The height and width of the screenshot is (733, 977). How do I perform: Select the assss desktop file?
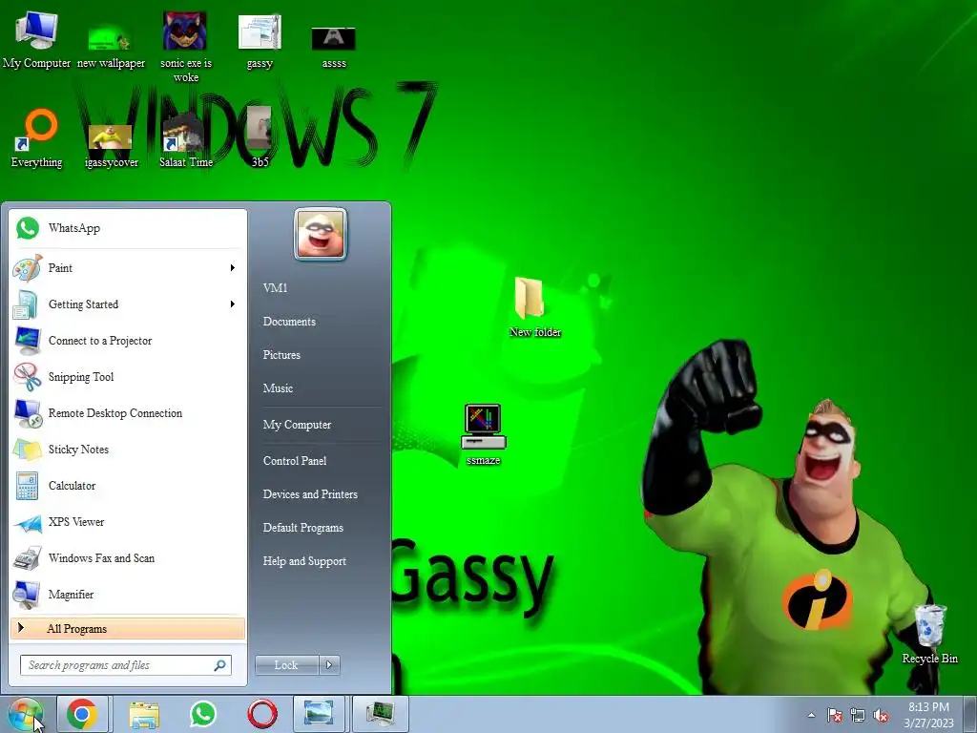click(334, 48)
